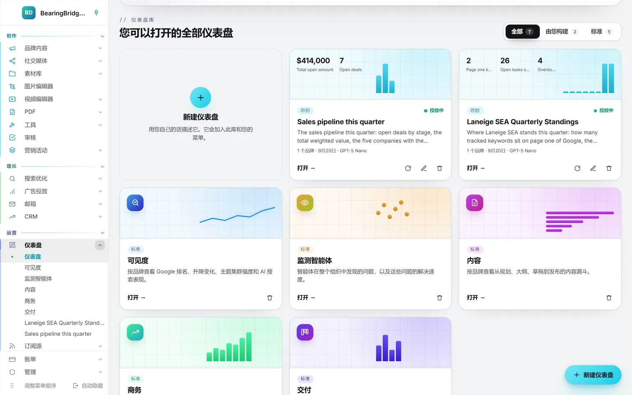The width and height of the screenshot is (632, 395).
Task: Click the floating 新建仪表盘 button
Action: 593,375
